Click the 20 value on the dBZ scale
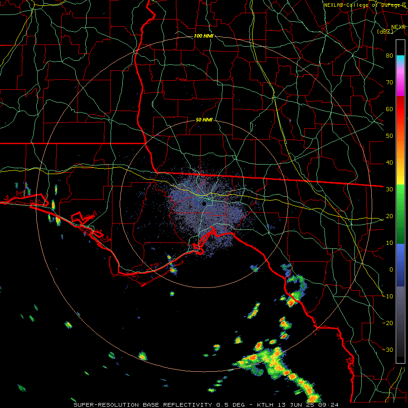Image resolution: width=408 pixels, height=408 pixels. (389, 216)
